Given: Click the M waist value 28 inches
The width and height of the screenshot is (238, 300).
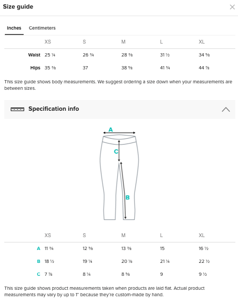Looking at the screenshot, I should click(x=127, y=55).
